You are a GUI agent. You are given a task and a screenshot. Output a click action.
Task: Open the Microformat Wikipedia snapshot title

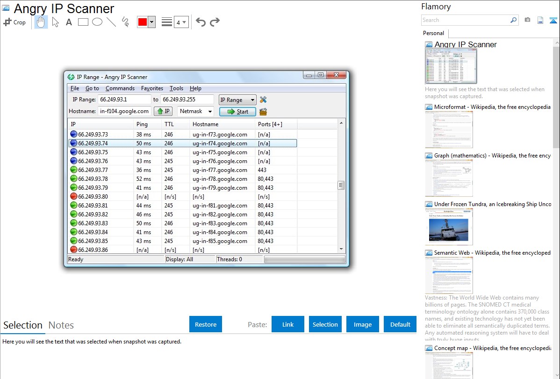[492, 107]
